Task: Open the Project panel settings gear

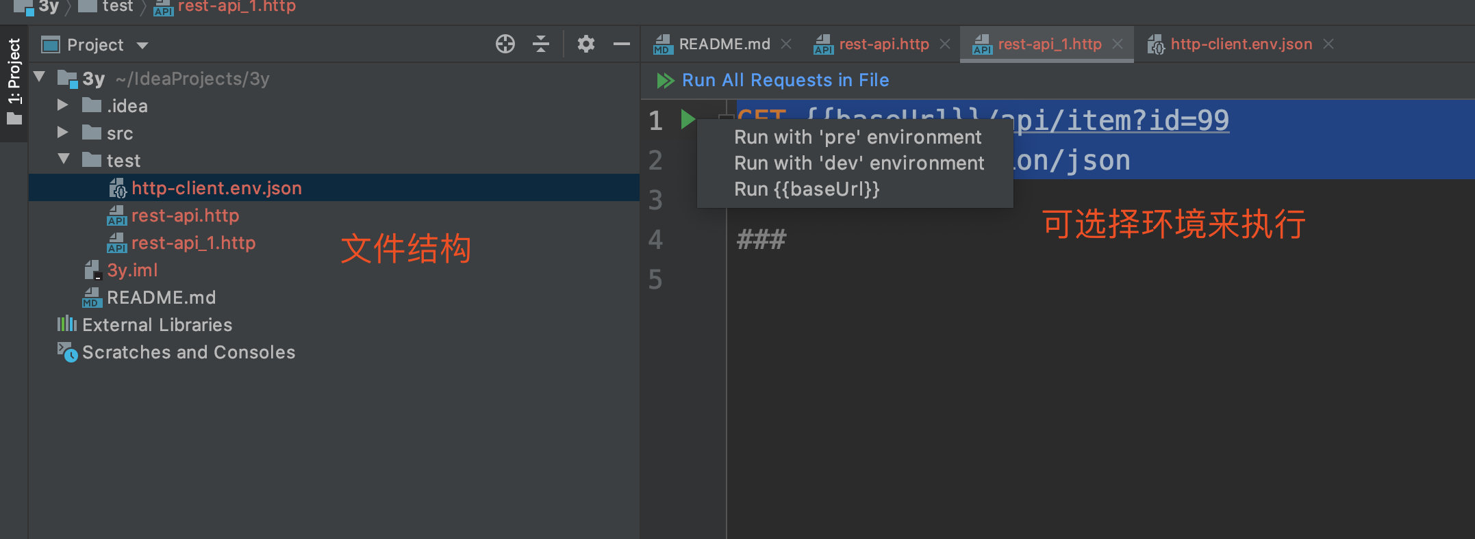Action: point(585,44)
